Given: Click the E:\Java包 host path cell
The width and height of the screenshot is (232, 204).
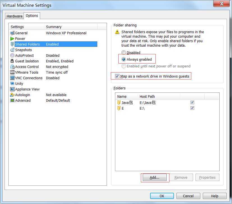Looking at the screenshot, I should click(148, 103).
